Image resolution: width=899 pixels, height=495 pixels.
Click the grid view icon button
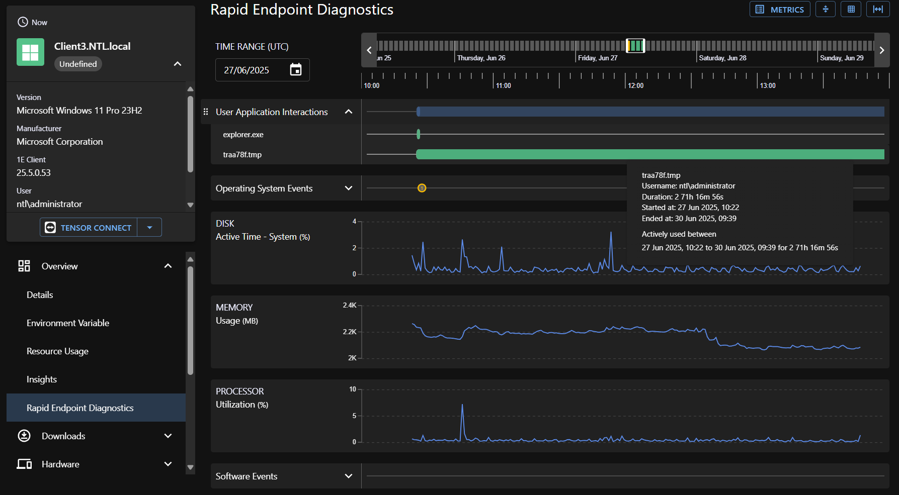pyautogui.click(x=851, y=9)
